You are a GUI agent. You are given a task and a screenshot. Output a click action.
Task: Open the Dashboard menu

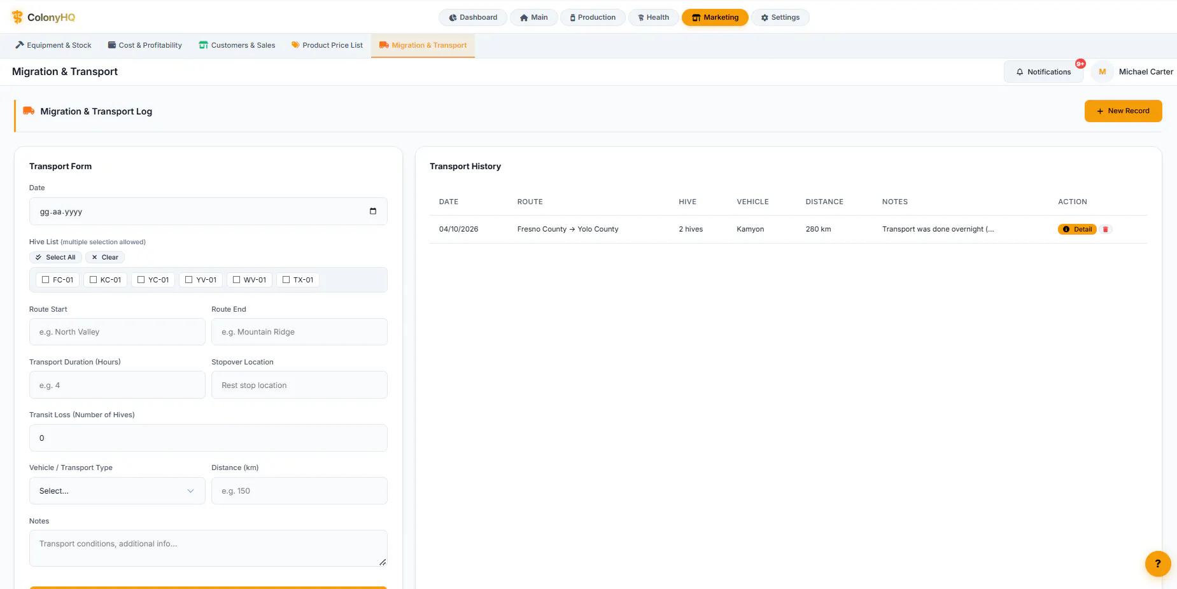click(473, 17)
